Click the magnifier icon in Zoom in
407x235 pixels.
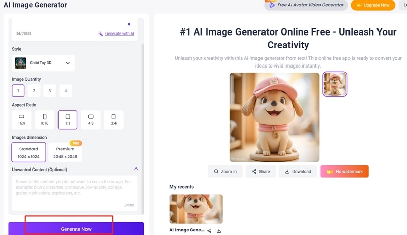tap(216, 171)
